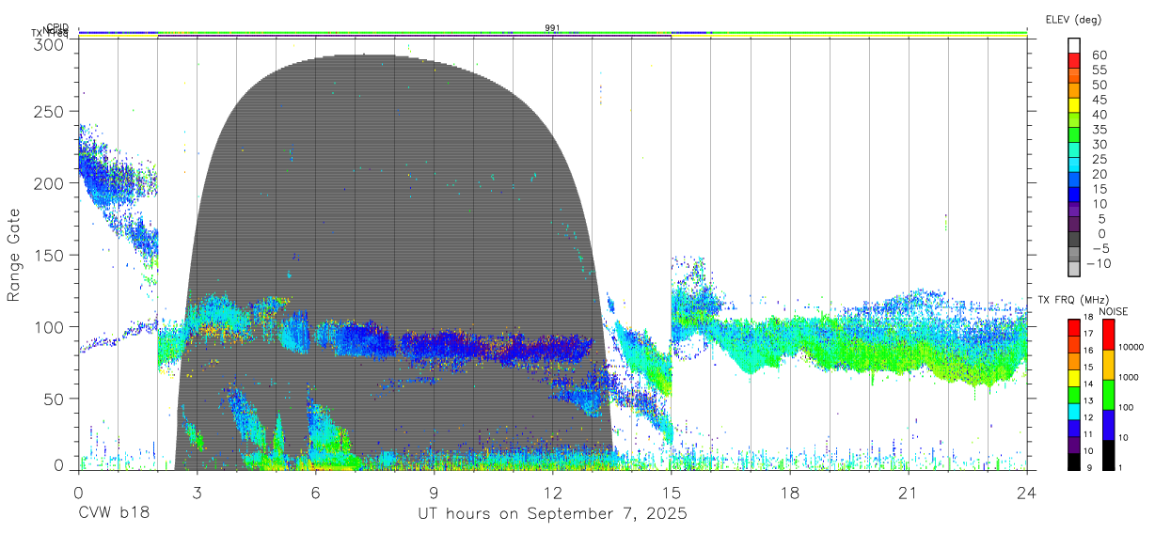1155x533 pixels.
Task: Select the light gray bottom ELEV color bar segment
Action: (1075, 271)
